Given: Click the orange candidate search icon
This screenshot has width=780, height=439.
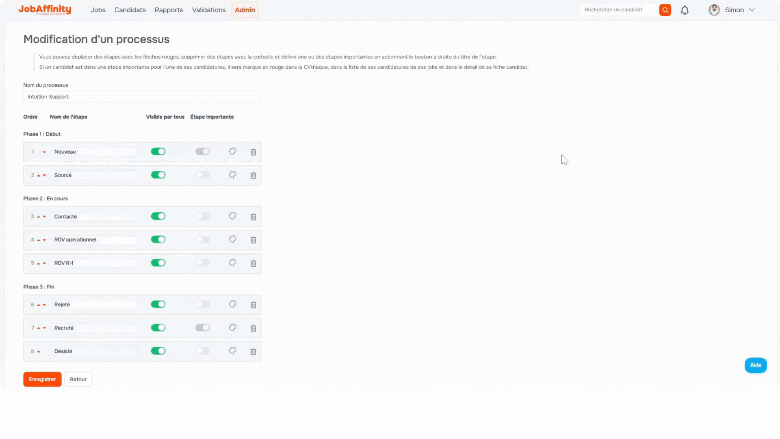Looking at the screenshot, I should [665, 10].
